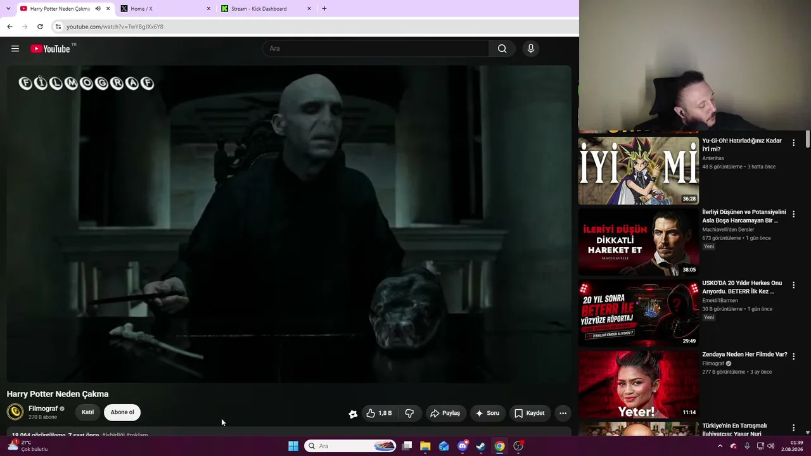Open the USKO'DA 20 Yıldır video title
The height and width of the screenshot is (456, 811).
[x=742, y=288]
